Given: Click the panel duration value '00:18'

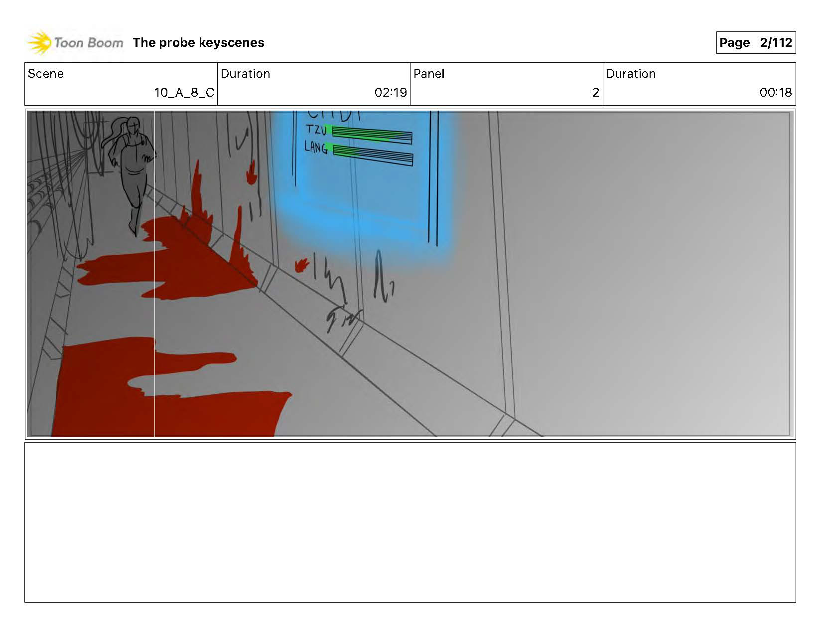Looking at the screenshot, I should tap(775, 93).
